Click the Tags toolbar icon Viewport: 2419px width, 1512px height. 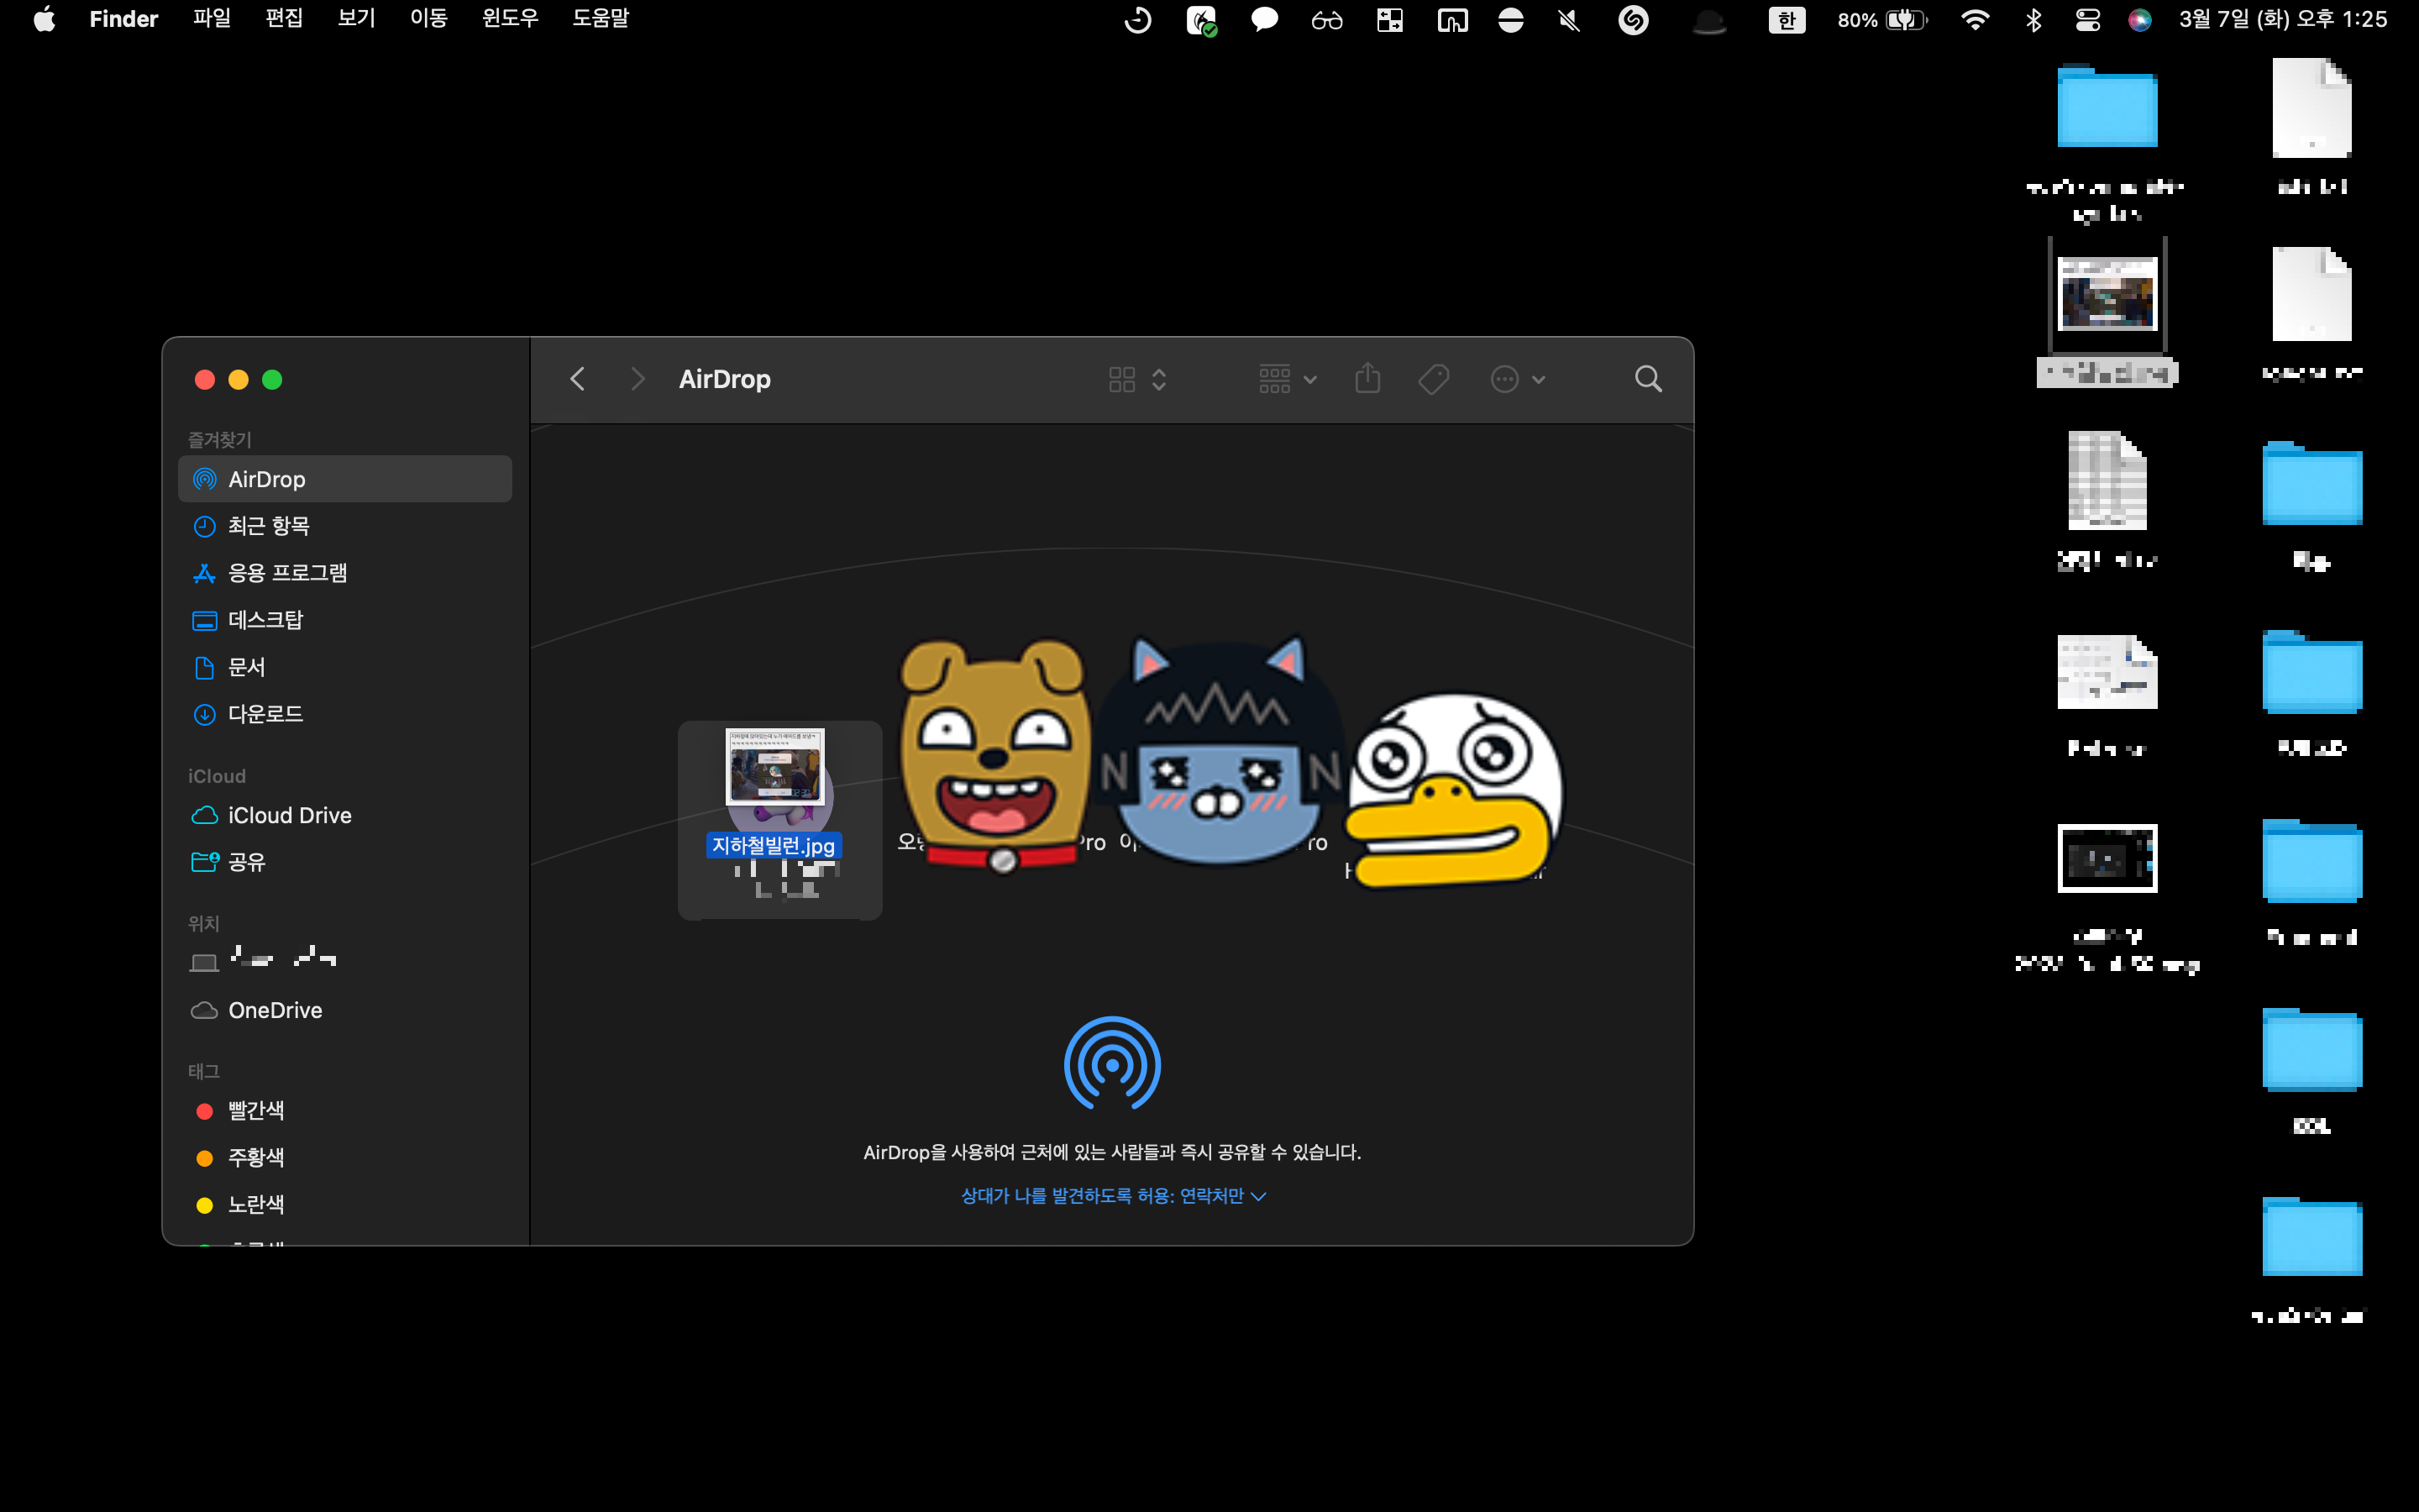click(x=1434, y=379)
